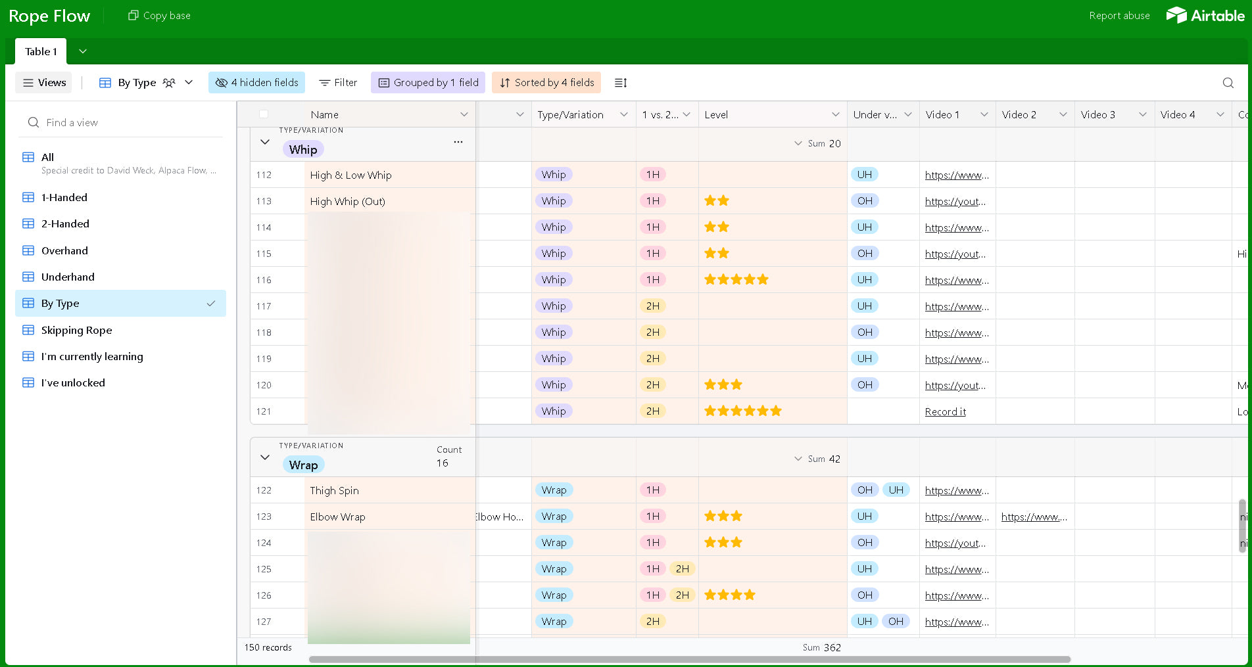
Task: Open the Whip group more options menu
Action: click(x=458, y=142)
